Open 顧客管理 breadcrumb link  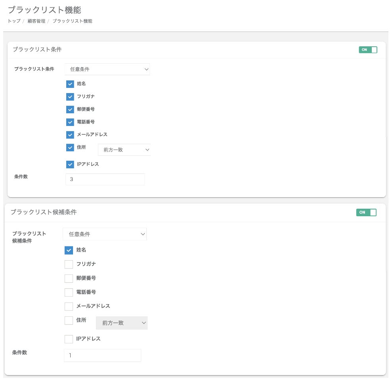pos(36,21)
